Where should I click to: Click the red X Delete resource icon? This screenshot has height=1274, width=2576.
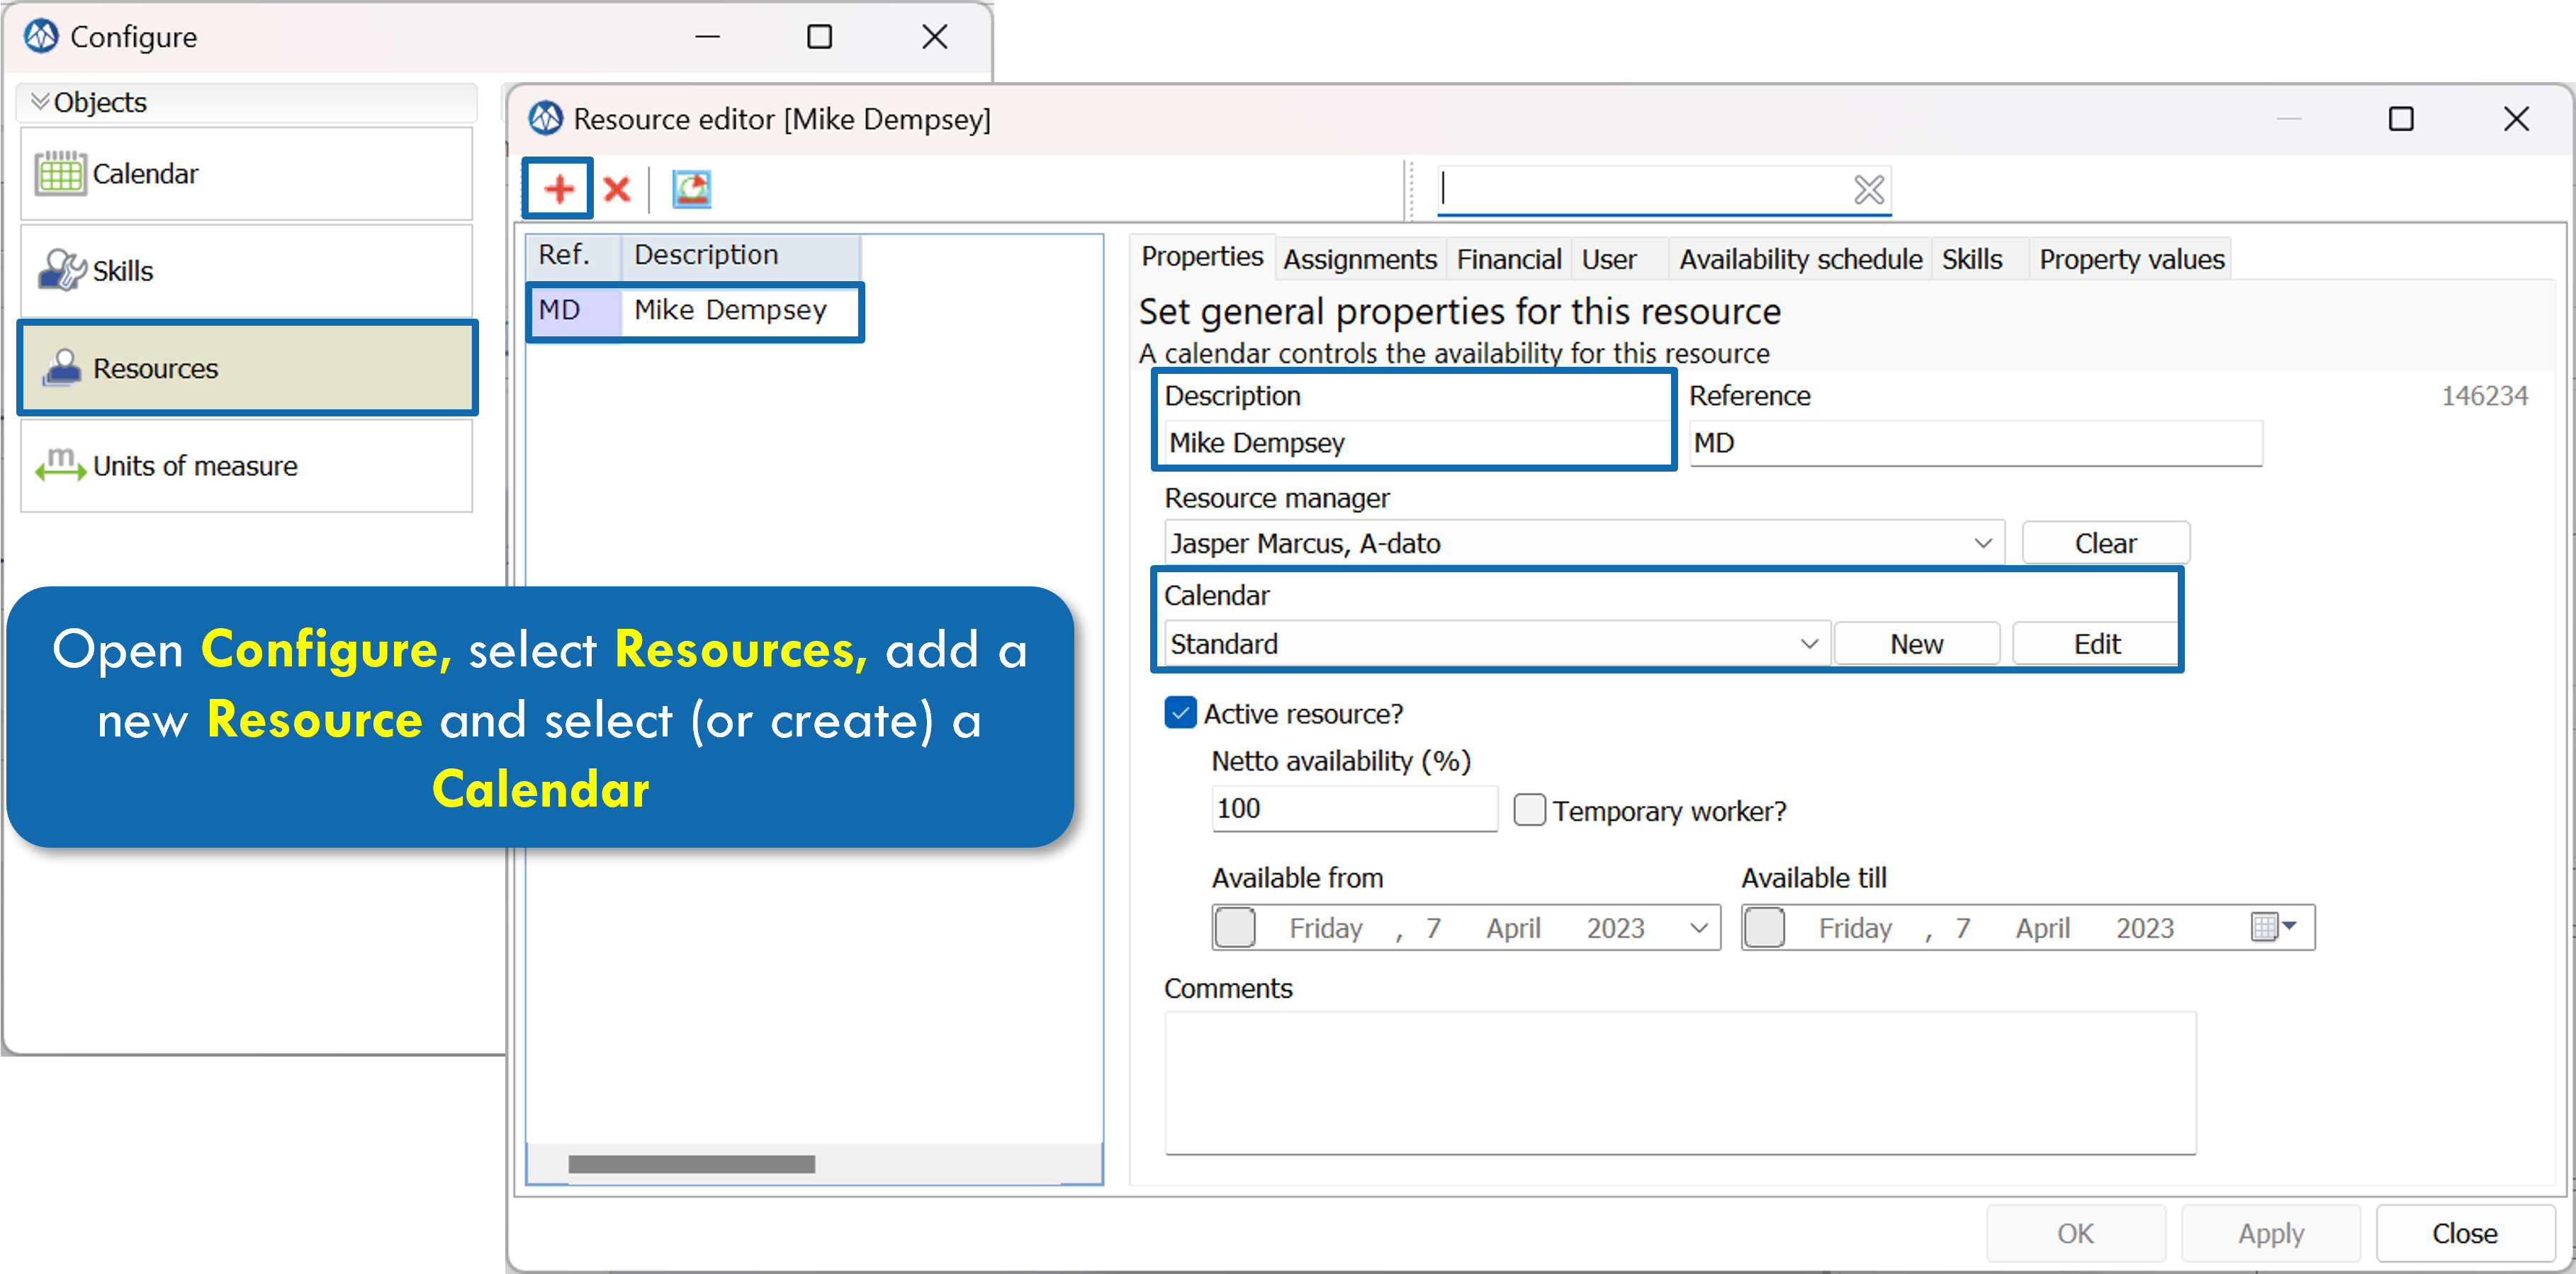(617, 189)
